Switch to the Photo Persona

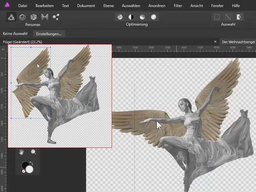(x=11, y=17)
